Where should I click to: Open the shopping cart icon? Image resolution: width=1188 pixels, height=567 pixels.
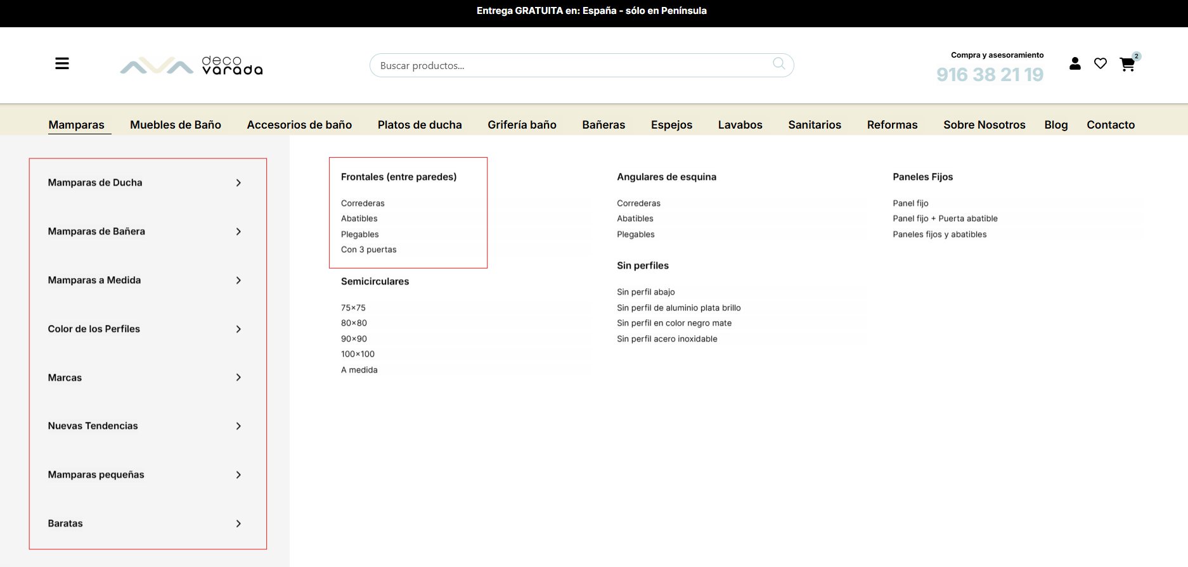click(x=1127, y=64)
